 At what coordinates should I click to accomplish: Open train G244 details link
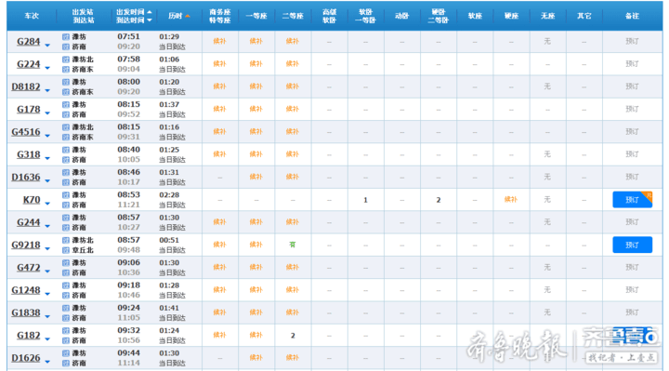(x=28, y=223)
